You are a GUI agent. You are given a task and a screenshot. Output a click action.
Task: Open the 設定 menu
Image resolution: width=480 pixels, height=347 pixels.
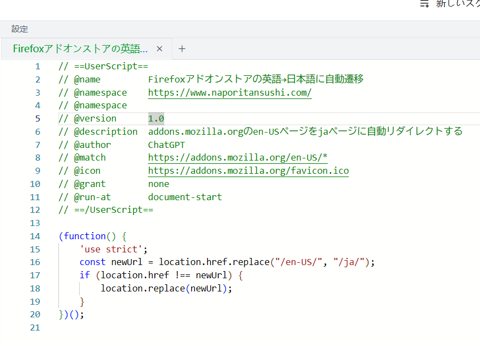click(x=20, y=29)
